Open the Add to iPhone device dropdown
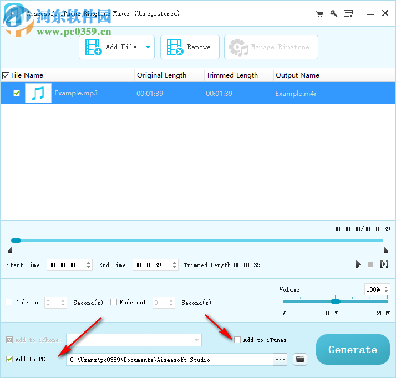 (134, 340)
